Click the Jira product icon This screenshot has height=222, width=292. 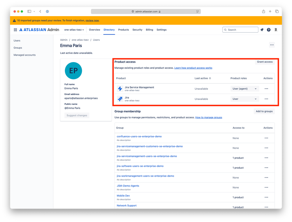[x=120, y=99]
